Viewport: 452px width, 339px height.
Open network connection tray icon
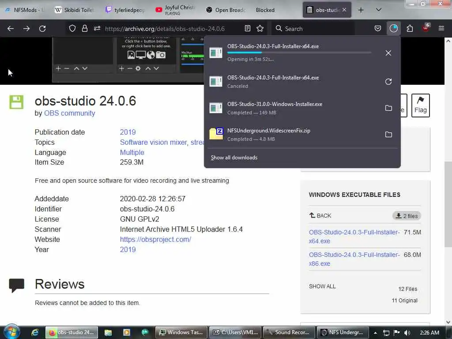(386, 333)
